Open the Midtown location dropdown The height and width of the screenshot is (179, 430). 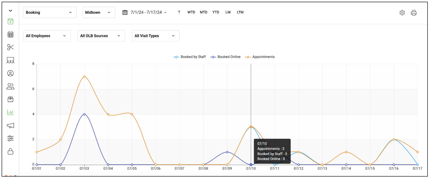(99, 12)
